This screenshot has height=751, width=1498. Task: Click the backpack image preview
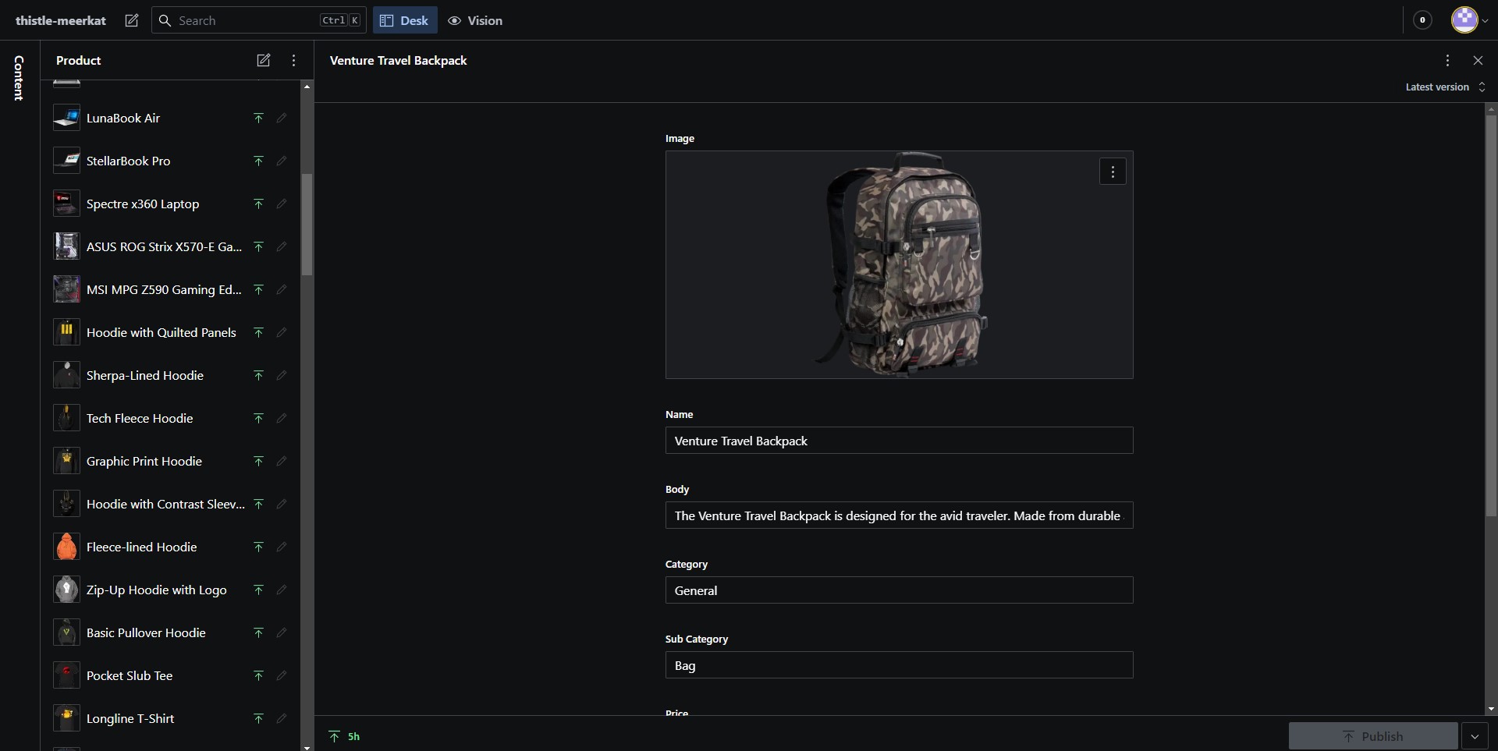click(x=897, y=265)
